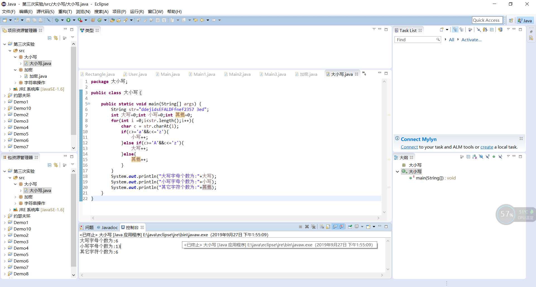Click Synchronize Changed icon in Task List
This screenshot has width=536, height=287.
[x=500, y=30]
